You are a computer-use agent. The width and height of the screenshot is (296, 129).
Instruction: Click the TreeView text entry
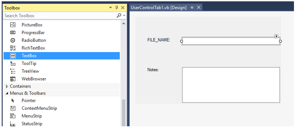pos(30,71)
